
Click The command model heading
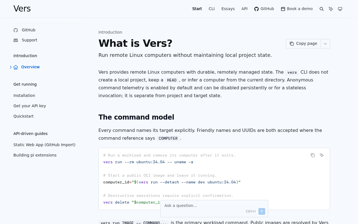point(136,117)
